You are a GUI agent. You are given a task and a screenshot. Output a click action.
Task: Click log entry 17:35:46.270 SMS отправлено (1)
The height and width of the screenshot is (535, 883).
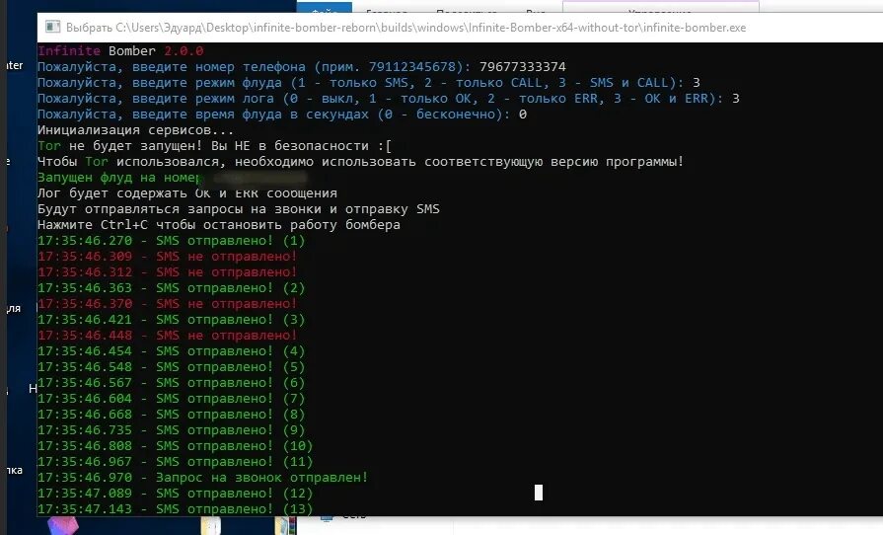click(x=172, y=241)
